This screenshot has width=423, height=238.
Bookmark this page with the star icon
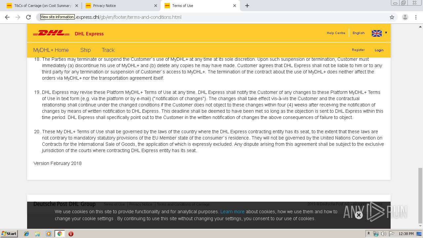392,17
